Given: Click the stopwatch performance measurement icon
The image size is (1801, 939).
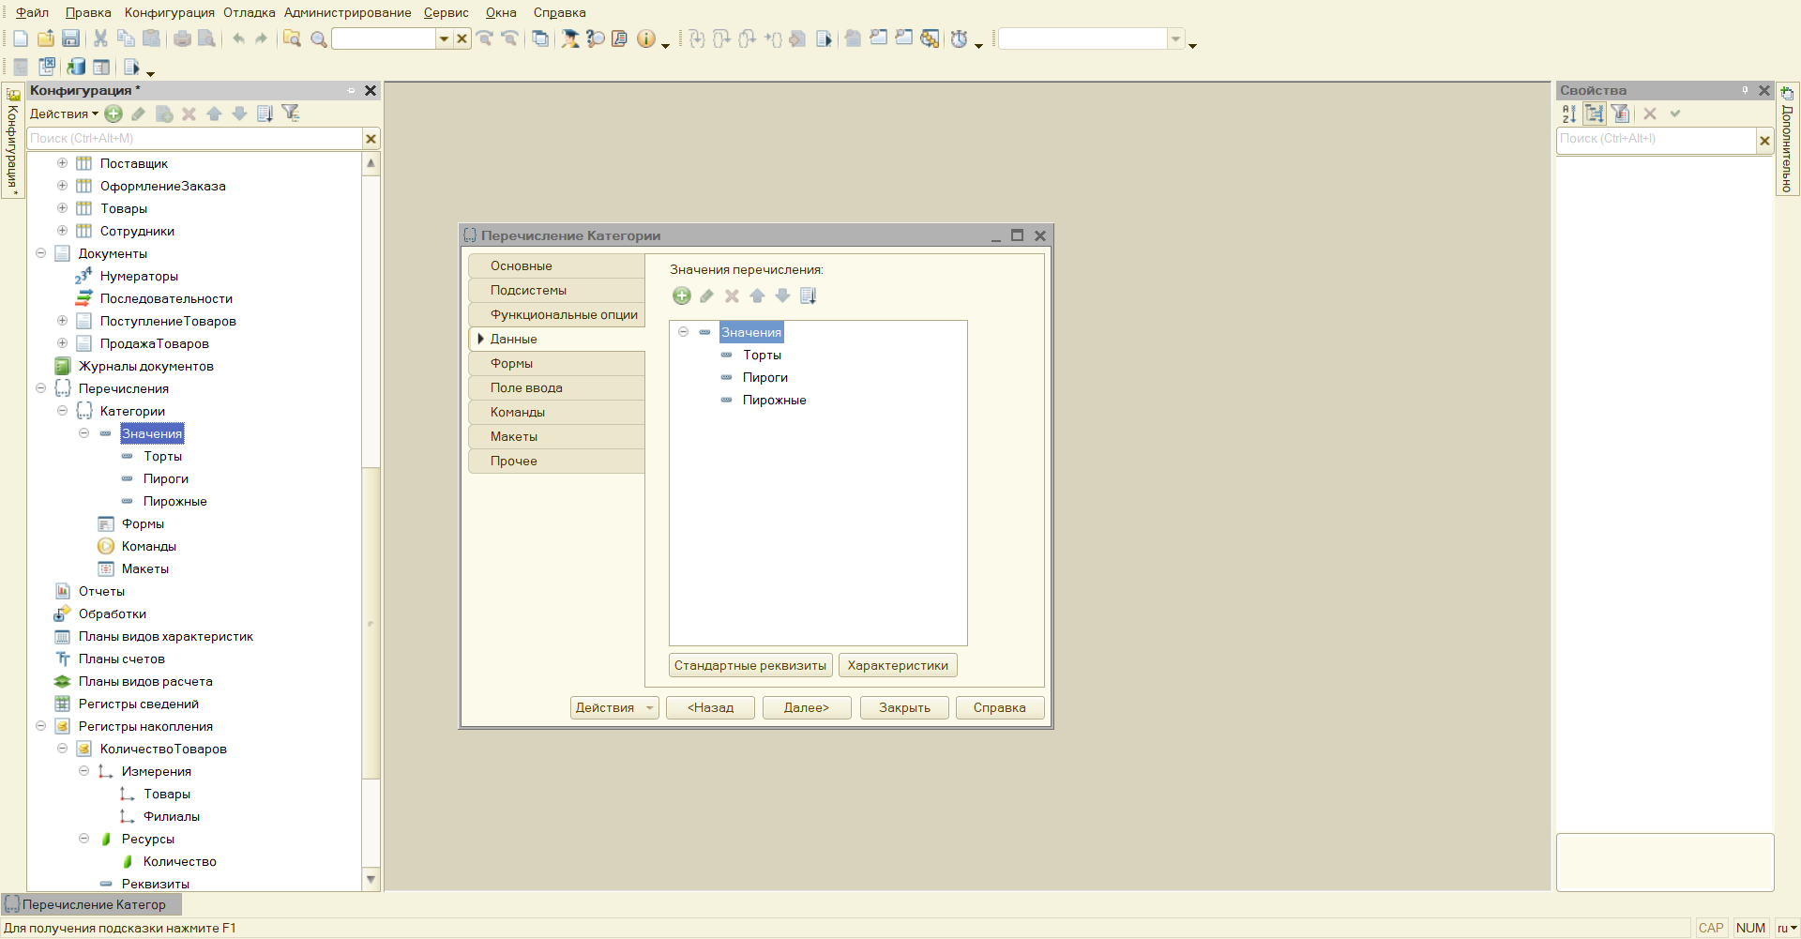Looking at the screenshot, I should click(959, 38).
